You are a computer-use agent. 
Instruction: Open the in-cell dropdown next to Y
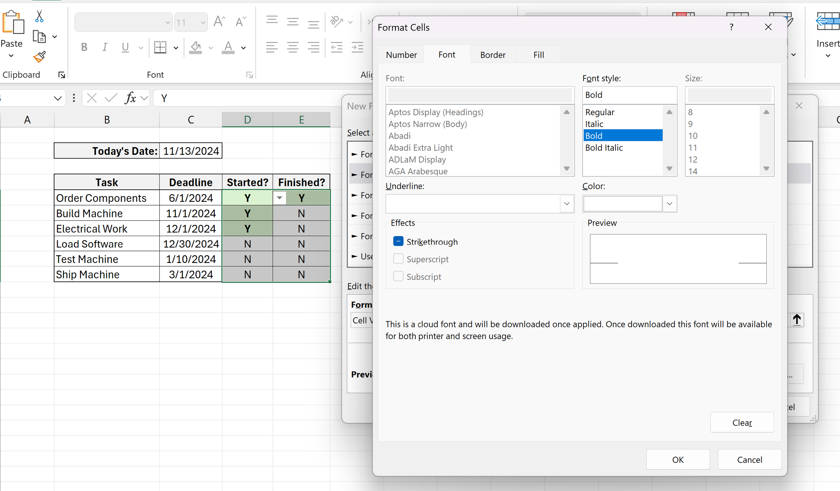tap(279, 198)
